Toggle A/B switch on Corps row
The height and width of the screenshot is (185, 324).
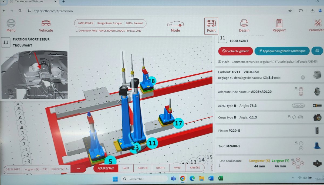(x=300, y=117)
